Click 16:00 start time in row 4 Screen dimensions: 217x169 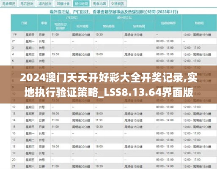click(x=99, y=55)
